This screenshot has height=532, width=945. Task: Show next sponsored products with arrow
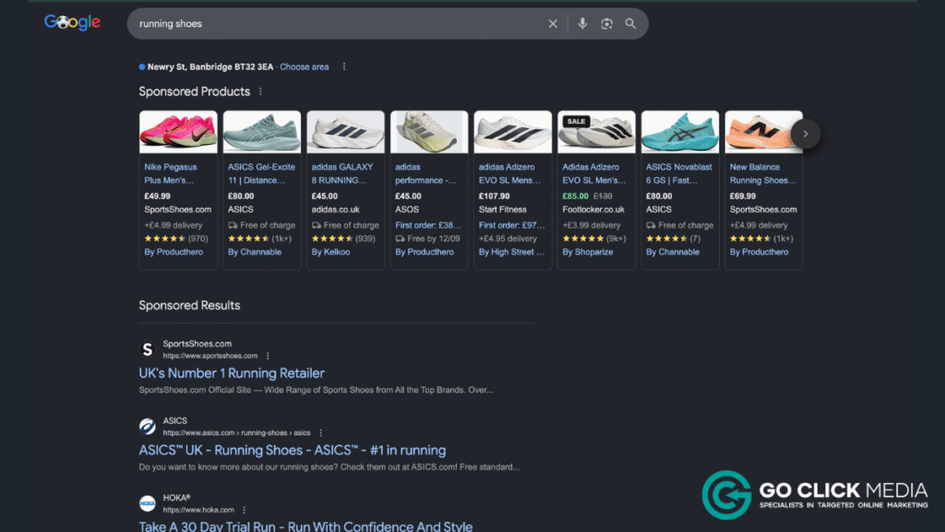point(805,134)
